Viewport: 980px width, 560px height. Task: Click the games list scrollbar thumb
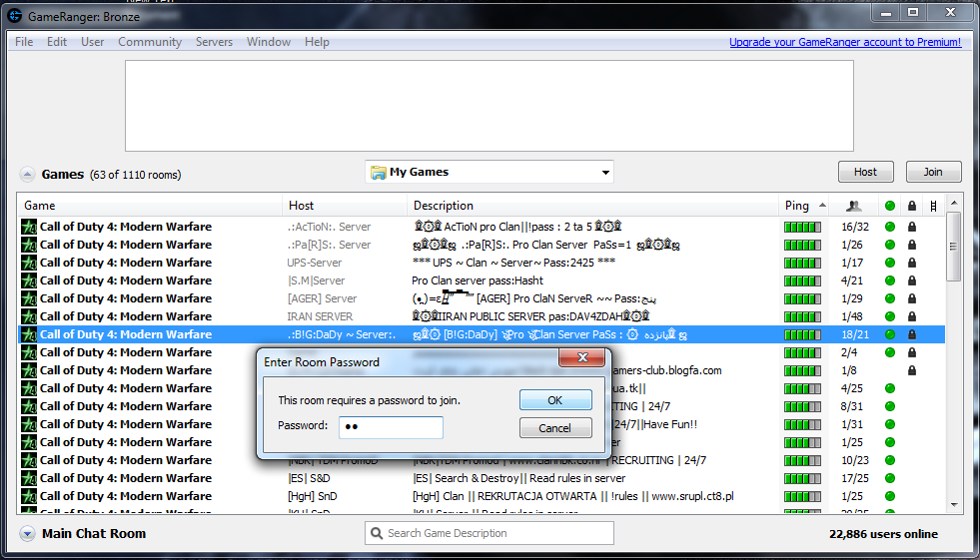(x=953, y=247)
